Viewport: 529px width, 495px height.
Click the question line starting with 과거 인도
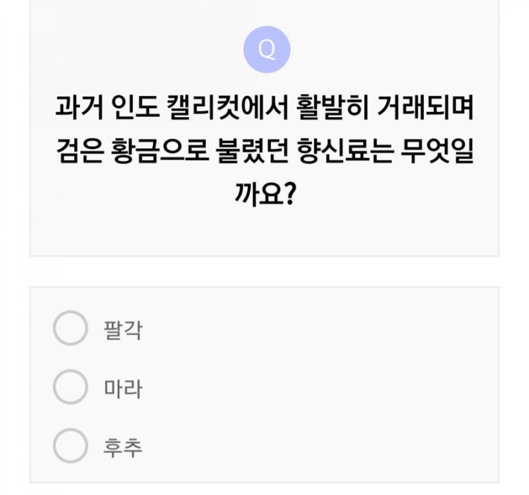(264, 108)
